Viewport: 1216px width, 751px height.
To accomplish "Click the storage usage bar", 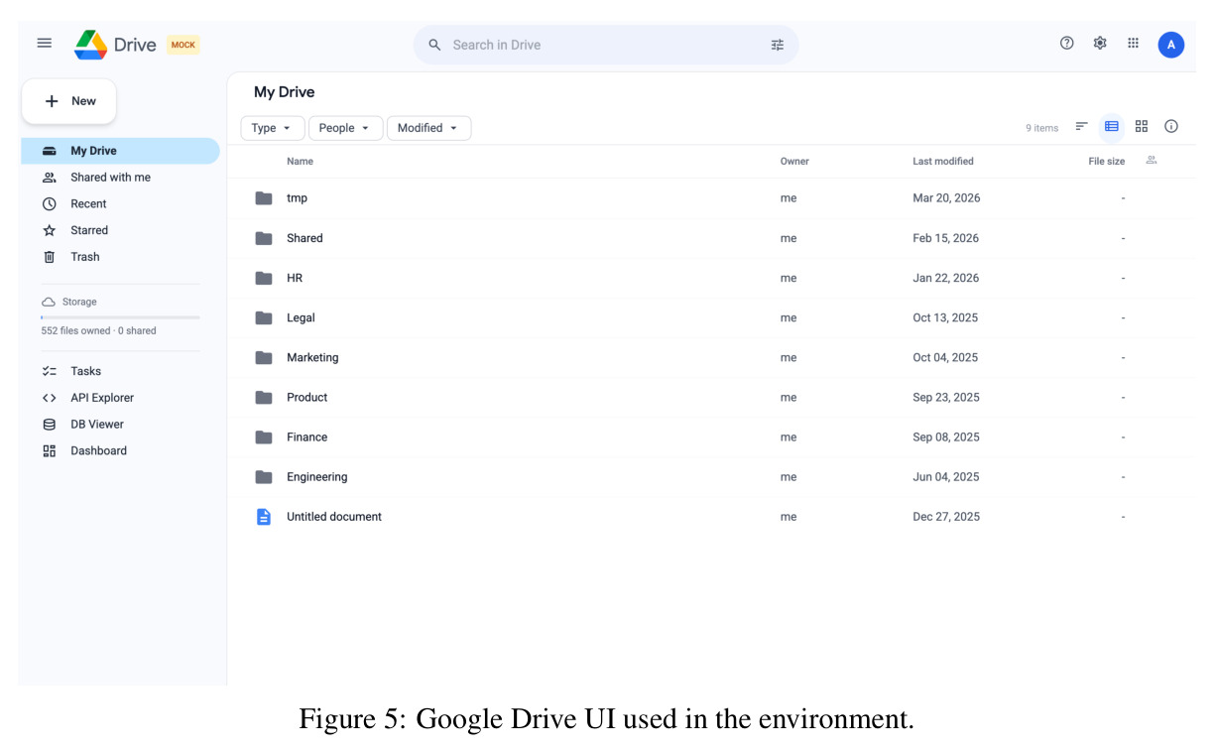I will (120, 316).
